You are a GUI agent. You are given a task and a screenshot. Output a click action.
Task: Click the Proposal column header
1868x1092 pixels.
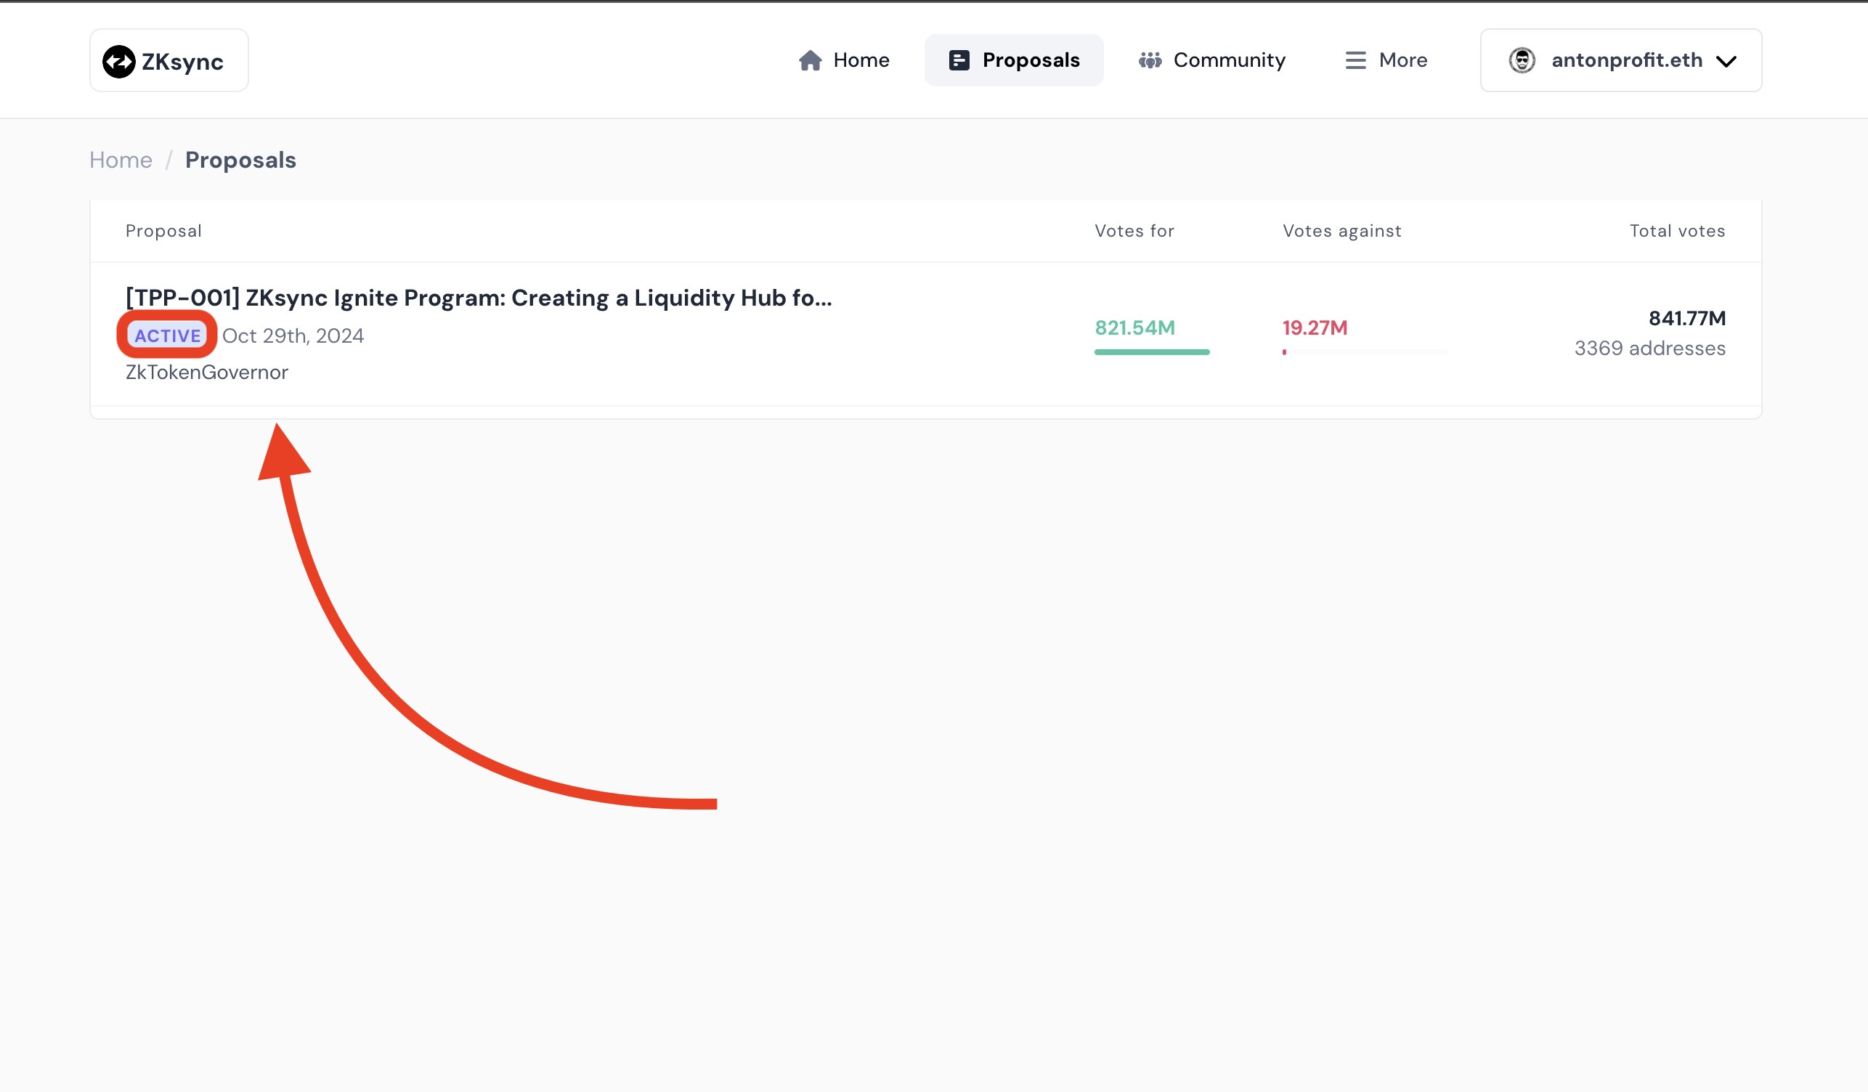point(164,231)
